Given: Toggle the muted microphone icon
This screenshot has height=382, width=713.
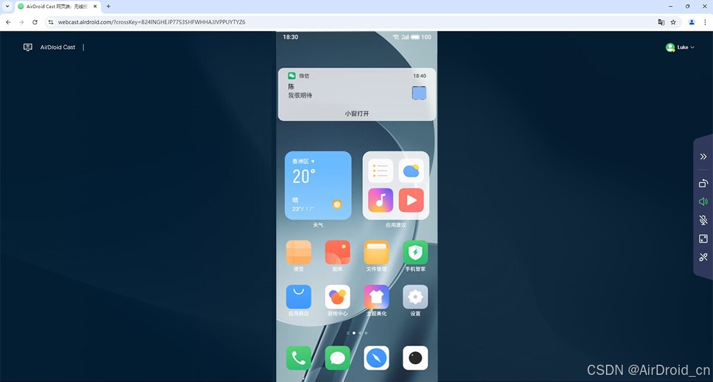Looking at the screenshot, I should click(x=703, y=220).
